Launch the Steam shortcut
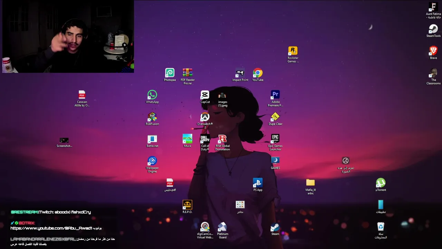The image size is (442, 249). [275, 229]
